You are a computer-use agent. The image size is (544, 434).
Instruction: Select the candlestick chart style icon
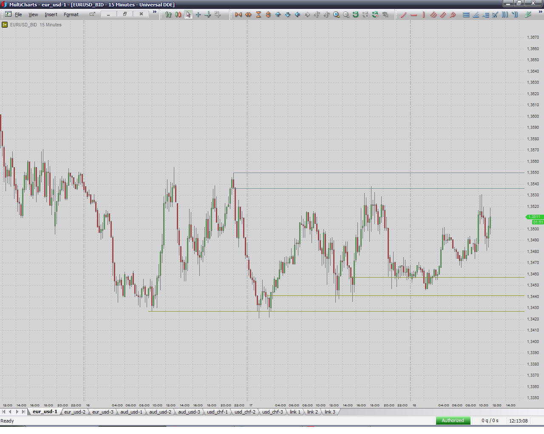pyautogui.click(x=178, y=14)
